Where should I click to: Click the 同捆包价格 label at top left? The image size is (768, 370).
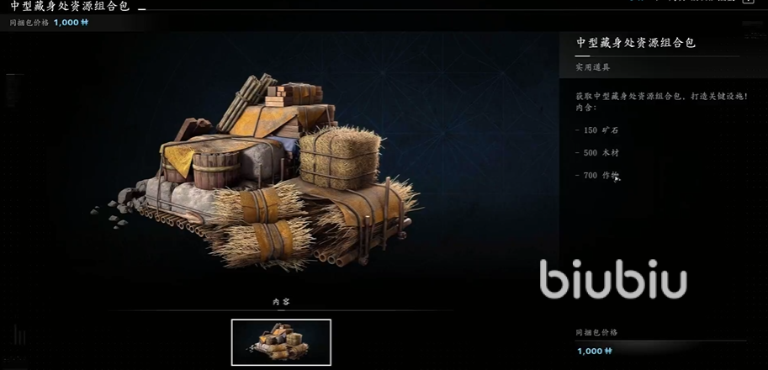pyautogui.click(x=29, y=23)
